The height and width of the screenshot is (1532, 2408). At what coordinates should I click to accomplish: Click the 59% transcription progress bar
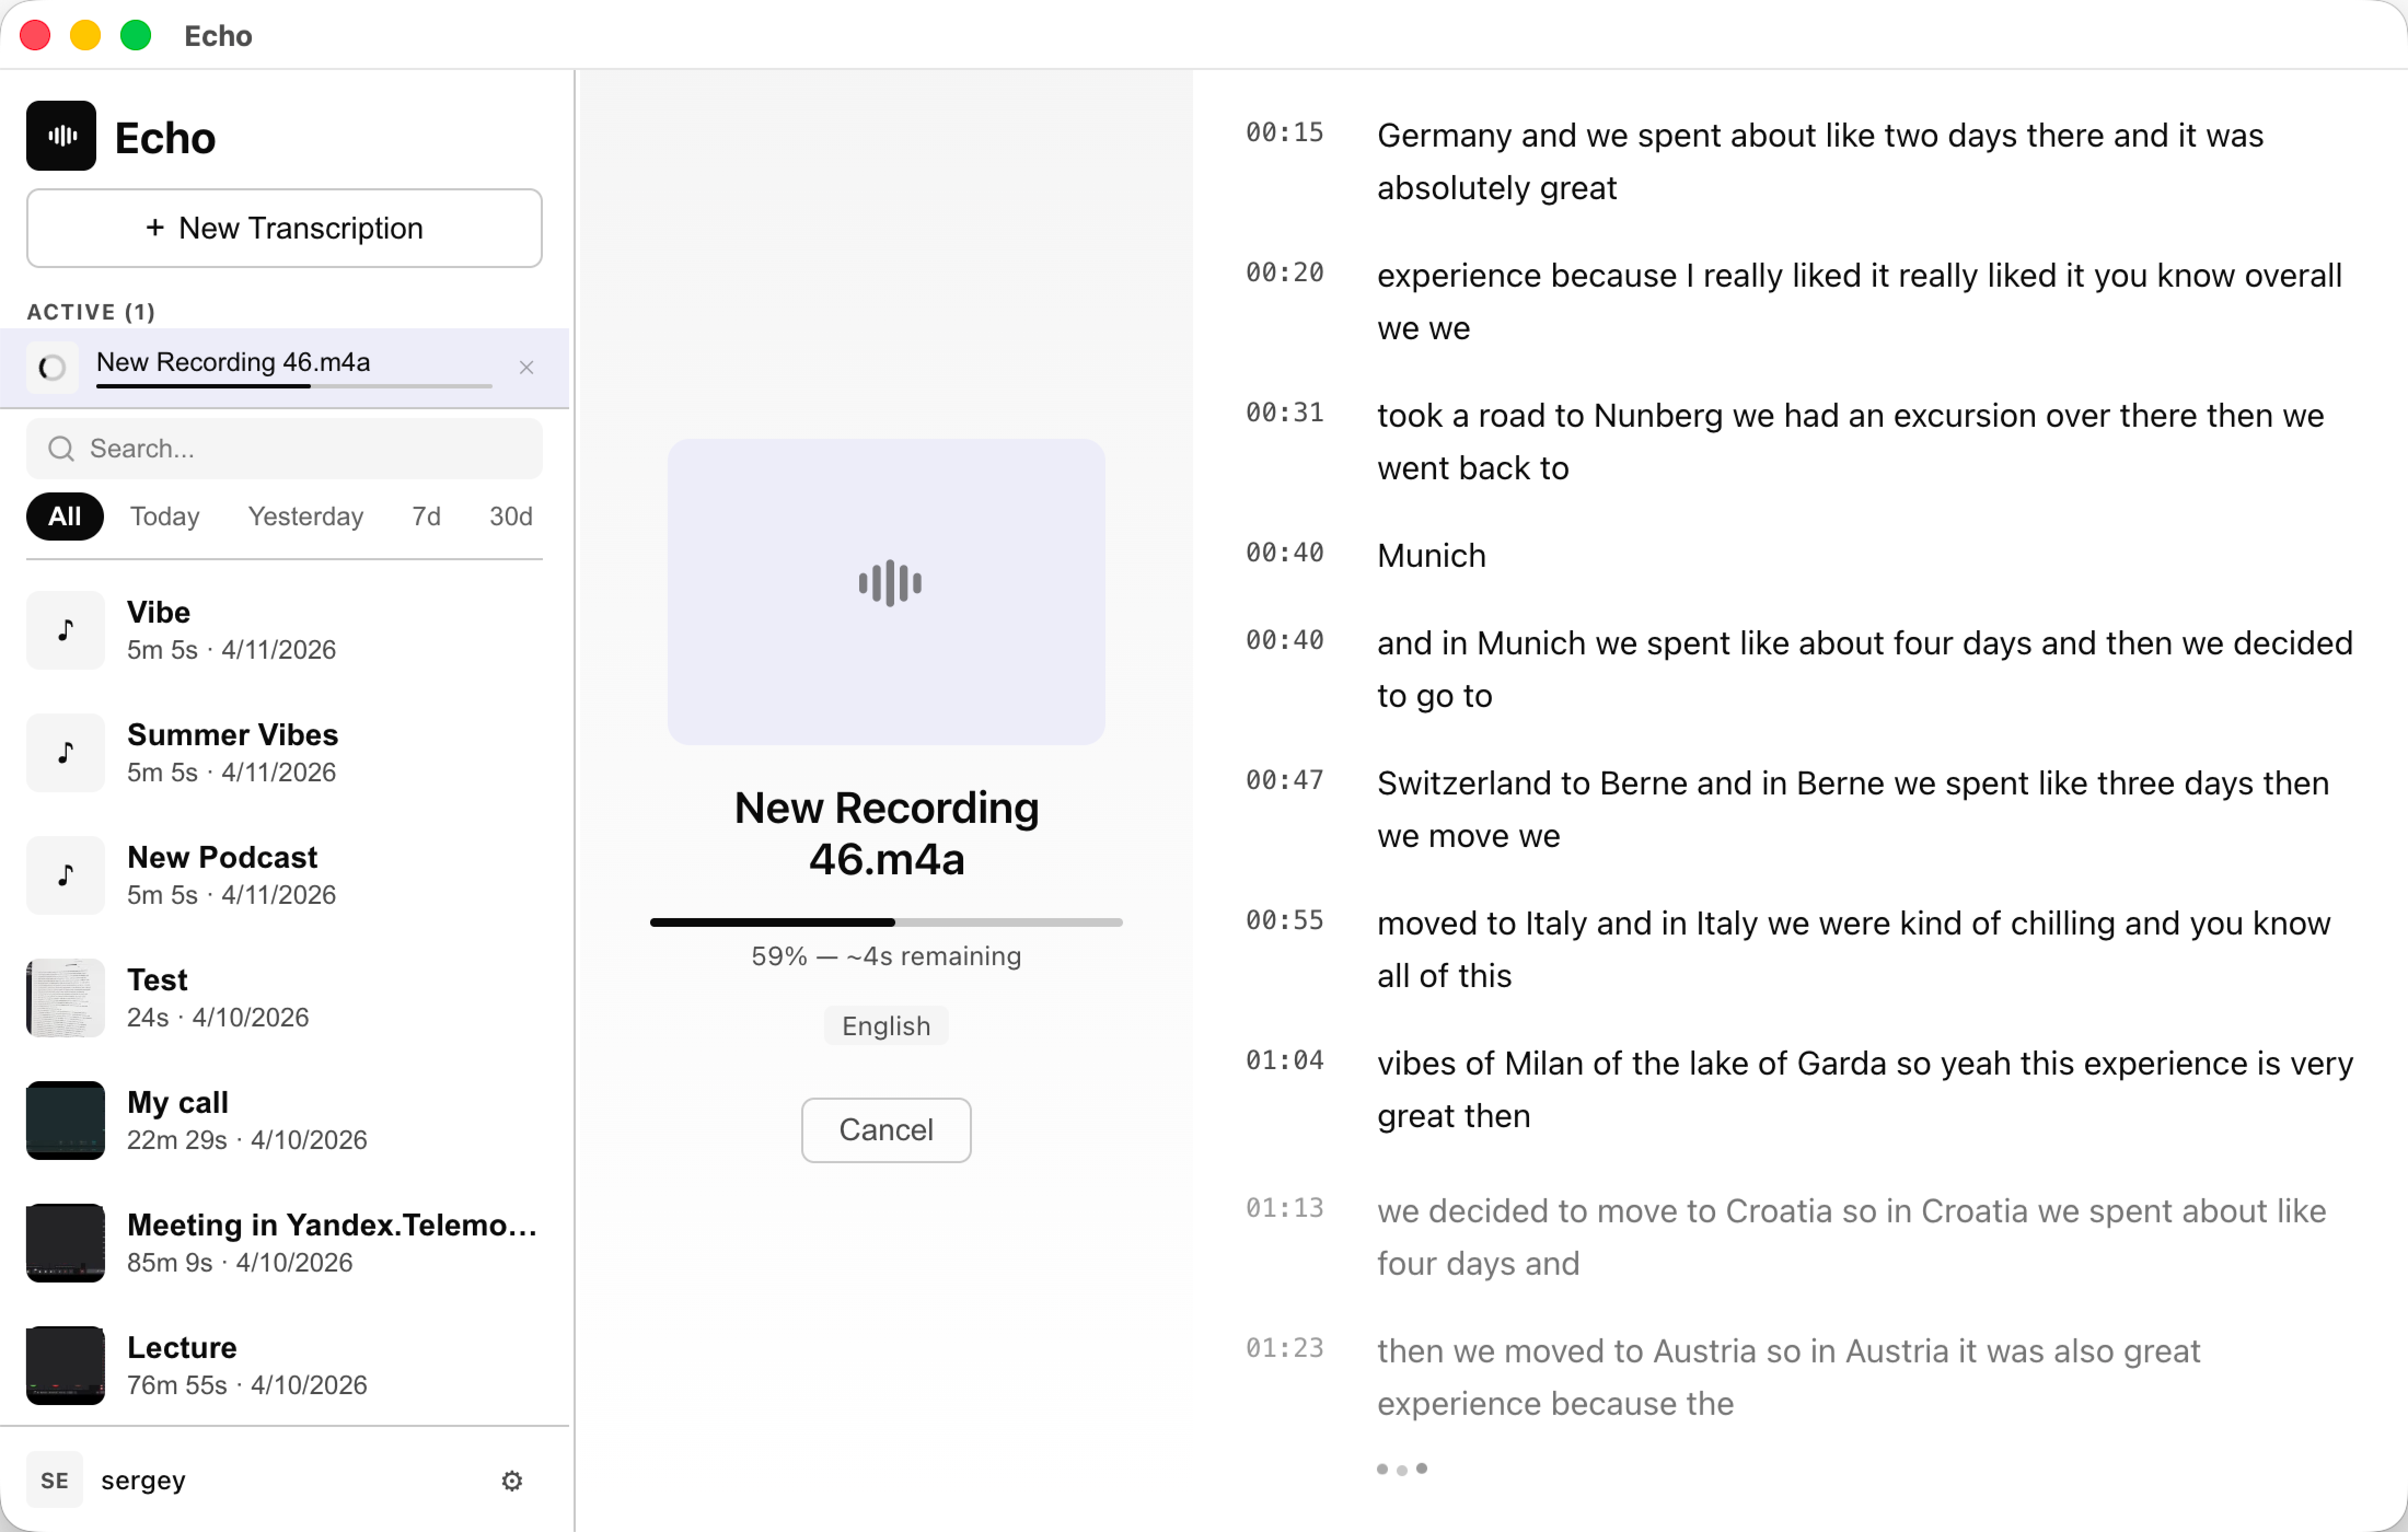coord(886,921)
